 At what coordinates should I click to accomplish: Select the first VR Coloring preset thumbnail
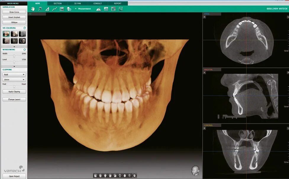(6, 33)
